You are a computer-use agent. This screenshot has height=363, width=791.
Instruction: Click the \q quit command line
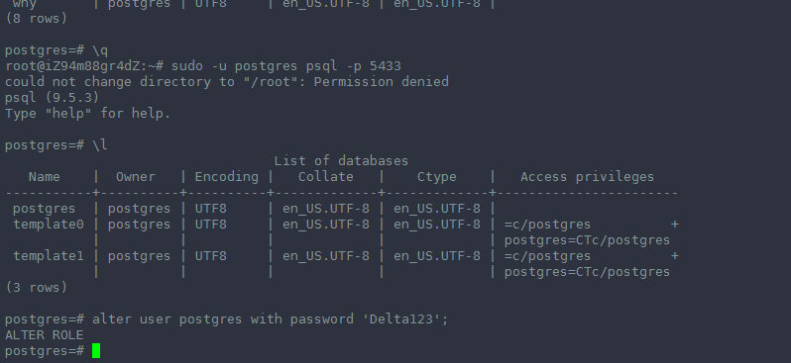click(x=56, y=50)
